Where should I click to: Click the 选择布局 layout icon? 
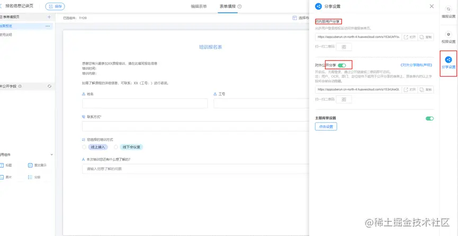pos(295,18)
